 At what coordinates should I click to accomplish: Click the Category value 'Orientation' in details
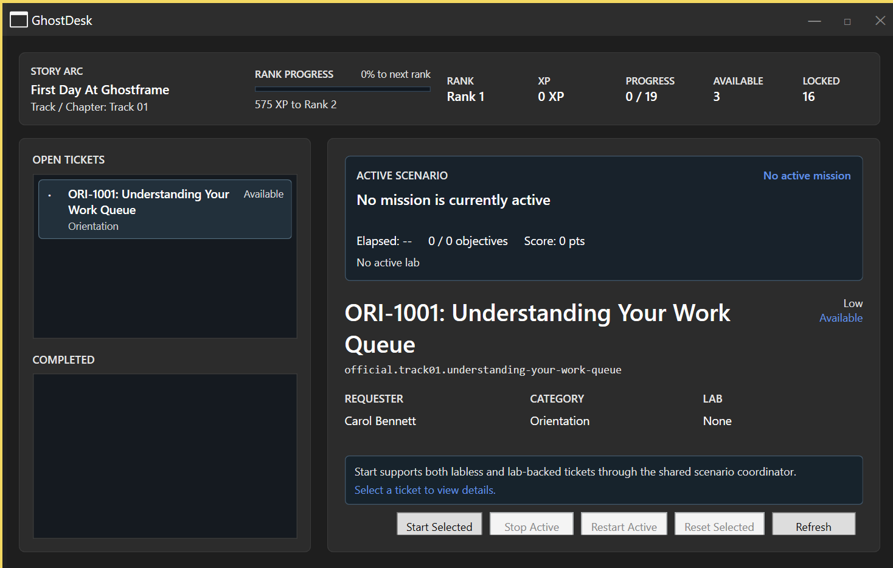pos(560,421)
